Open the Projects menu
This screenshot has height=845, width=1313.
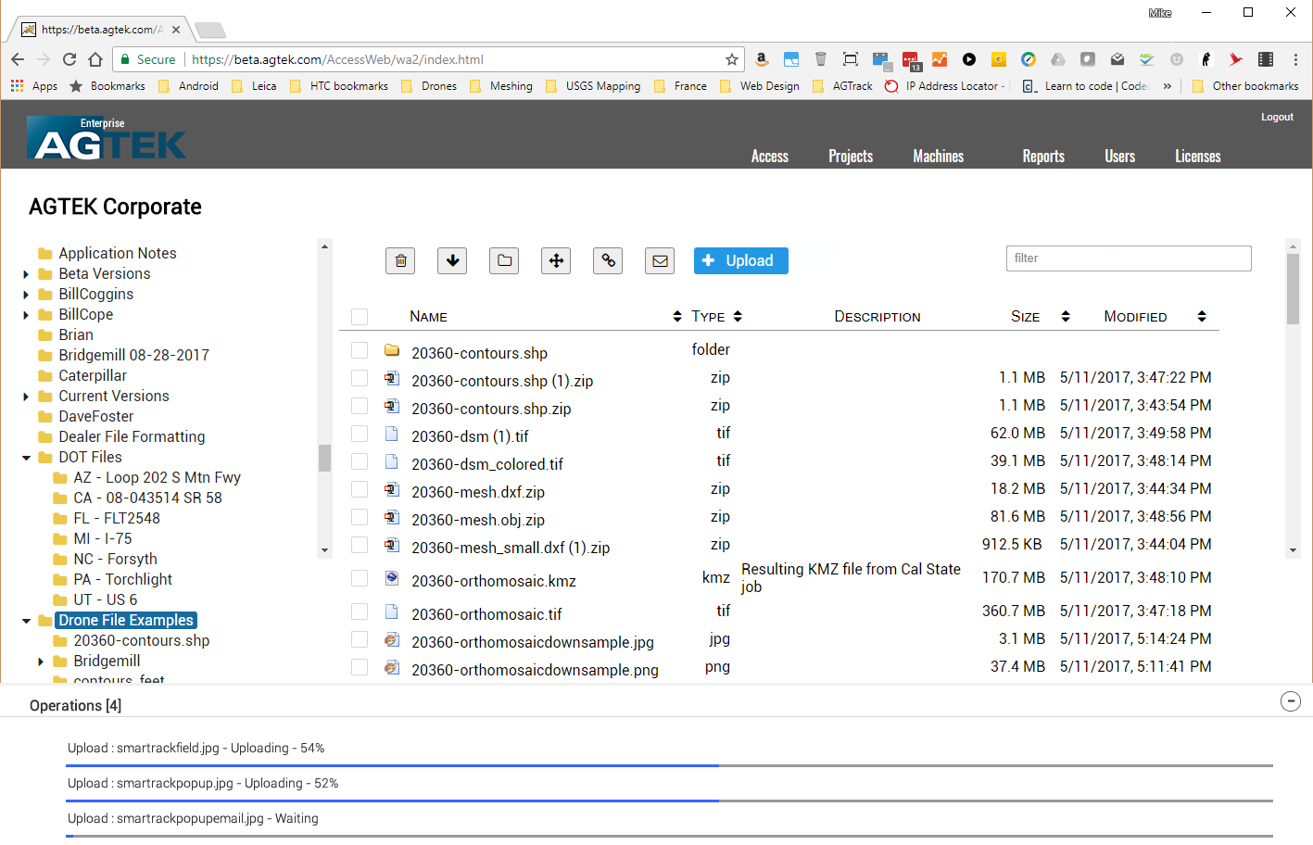click(850, 157)
